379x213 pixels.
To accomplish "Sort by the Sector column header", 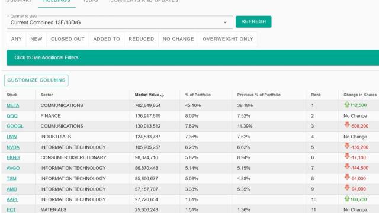I will tap(47, 95).
